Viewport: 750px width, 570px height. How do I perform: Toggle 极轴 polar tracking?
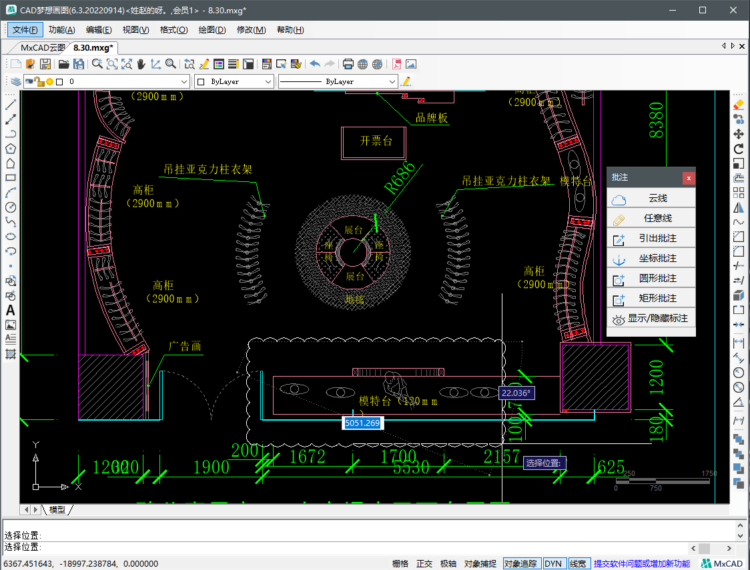(448, 564)
